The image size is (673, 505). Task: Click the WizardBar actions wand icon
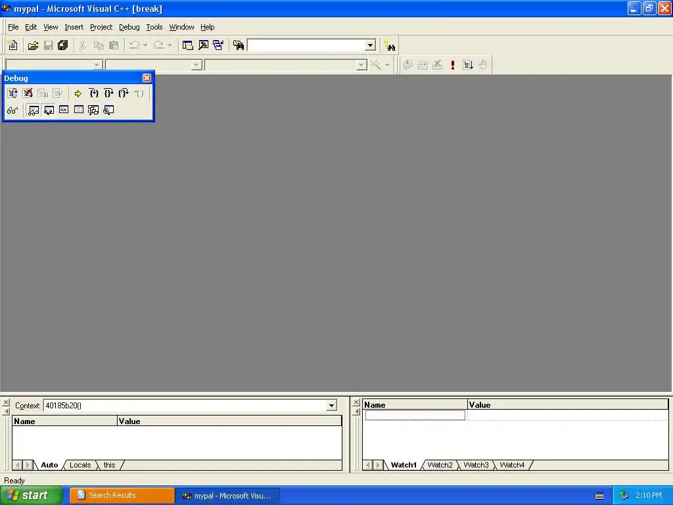coord(376,65)
